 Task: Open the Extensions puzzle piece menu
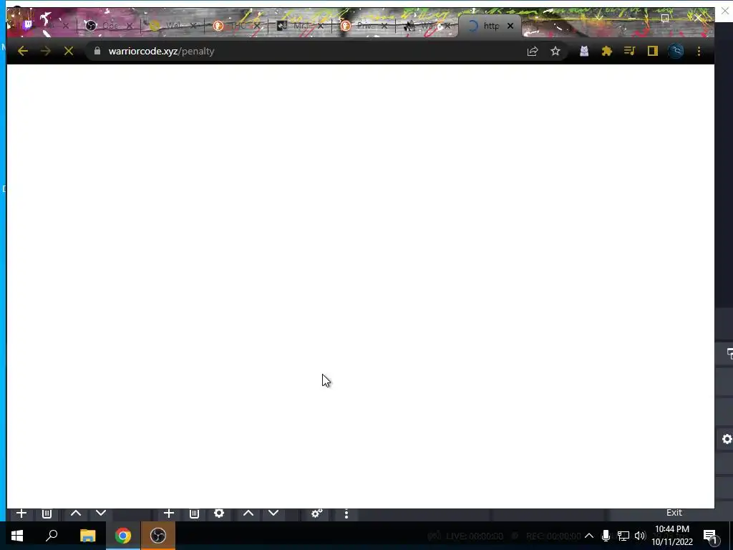(x=607, y=51)
